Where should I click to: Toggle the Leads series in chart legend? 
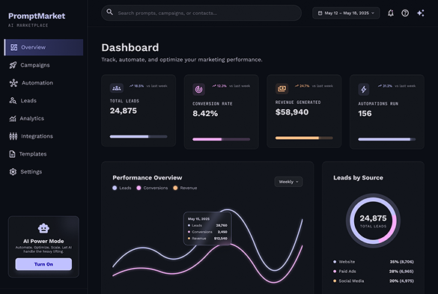122,188
